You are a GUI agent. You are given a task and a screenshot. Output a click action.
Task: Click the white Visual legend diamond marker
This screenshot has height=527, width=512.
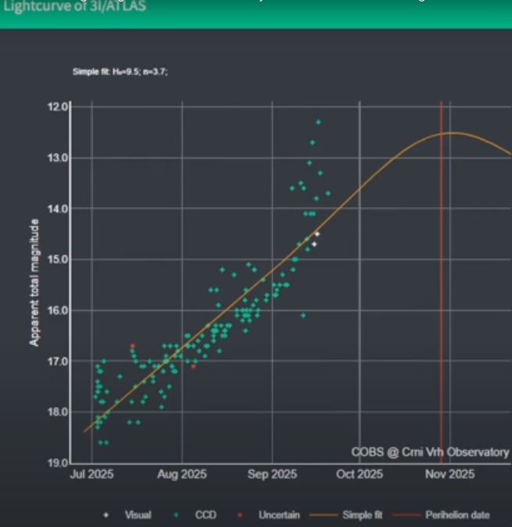click(106, 515)
